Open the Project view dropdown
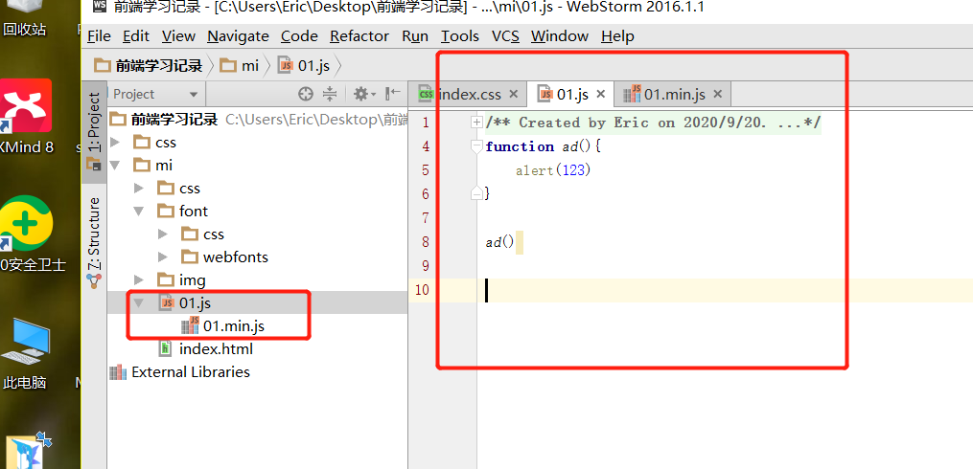This screenshot has width=973, height=469. tap(194, 95)
